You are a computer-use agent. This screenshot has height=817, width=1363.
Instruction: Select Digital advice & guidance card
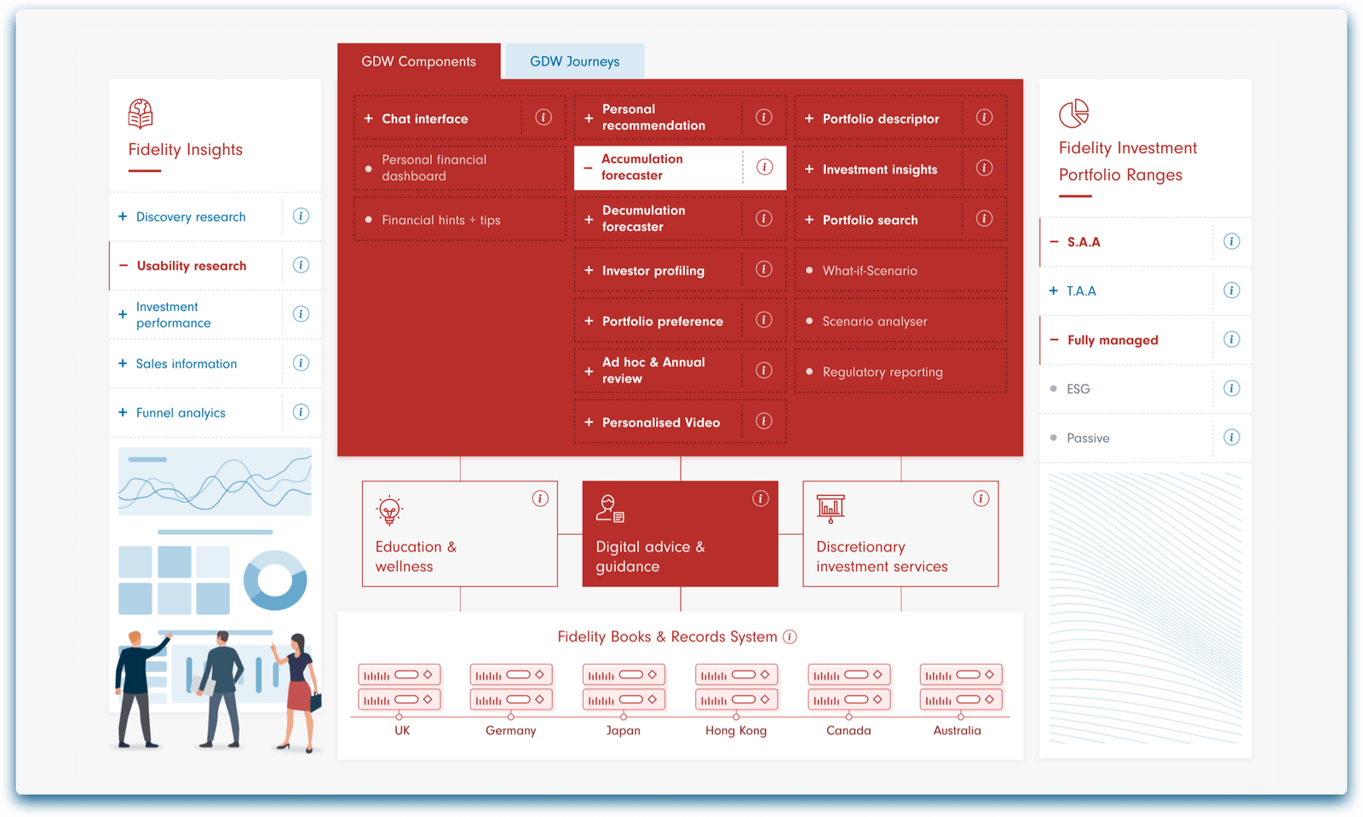[680, 534]
